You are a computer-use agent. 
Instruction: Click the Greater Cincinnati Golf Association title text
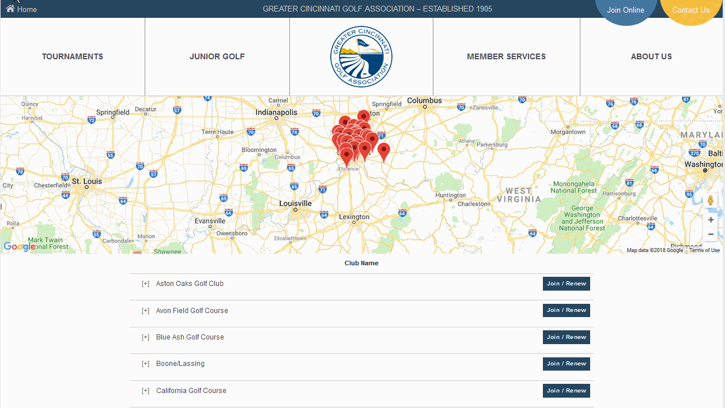377,9
